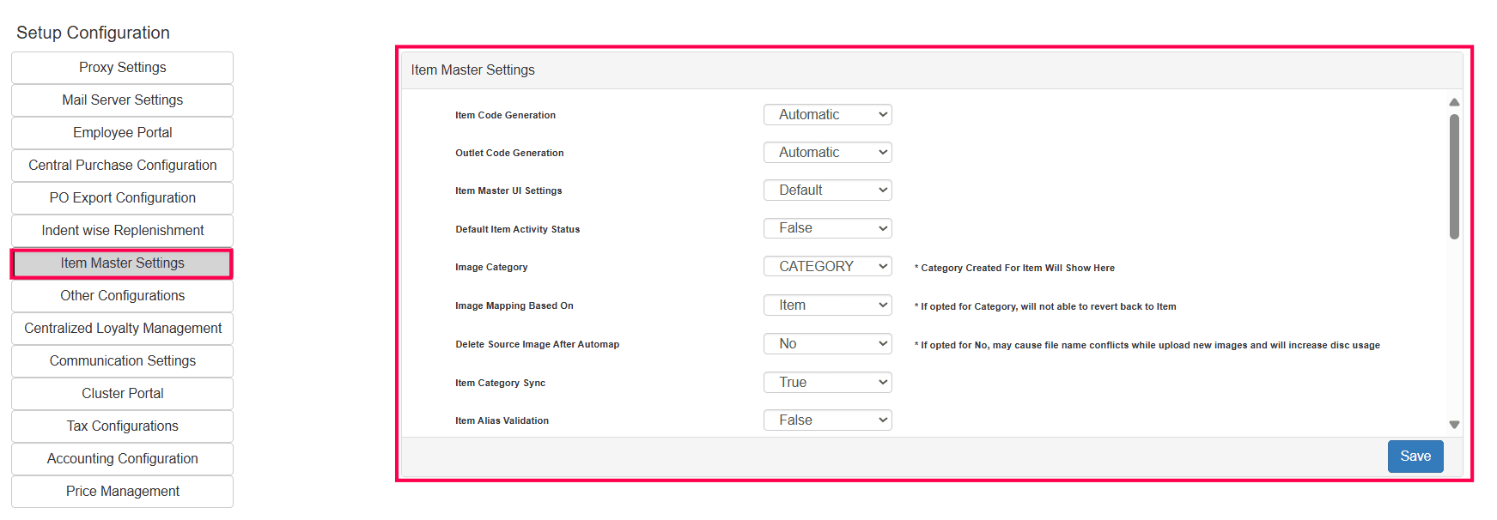This screenshot has width=1497, height=520.
Task: Expand the Image Category dropdown
Action: (x=827, y=267)
